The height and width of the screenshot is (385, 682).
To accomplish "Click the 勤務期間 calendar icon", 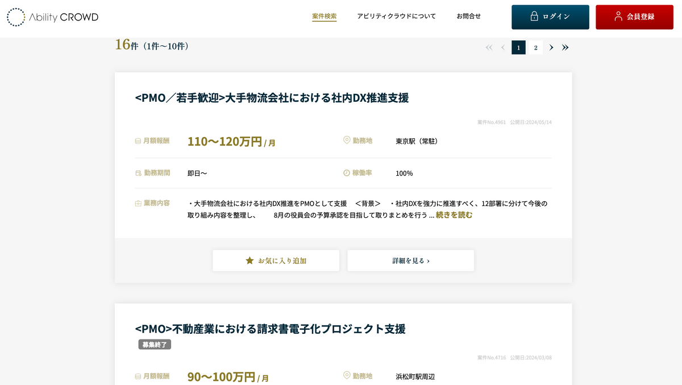I will pos(138,173).
